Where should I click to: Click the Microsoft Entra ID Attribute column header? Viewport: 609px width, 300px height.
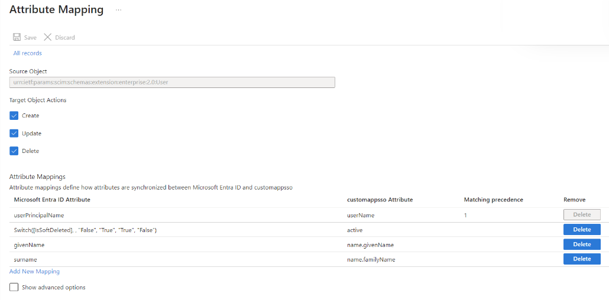point(52,200)
